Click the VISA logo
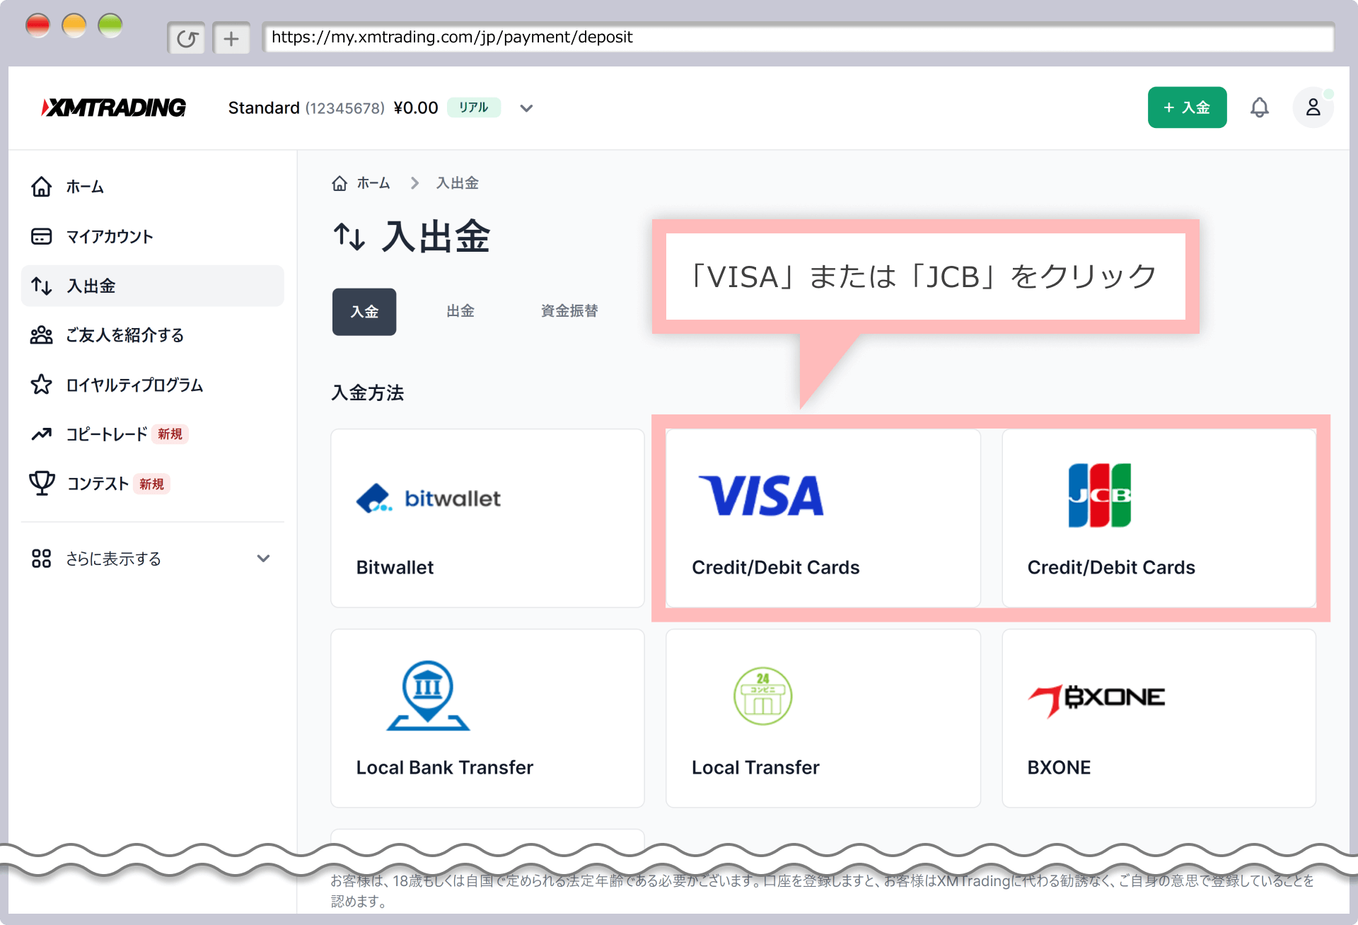 (761, 496)
